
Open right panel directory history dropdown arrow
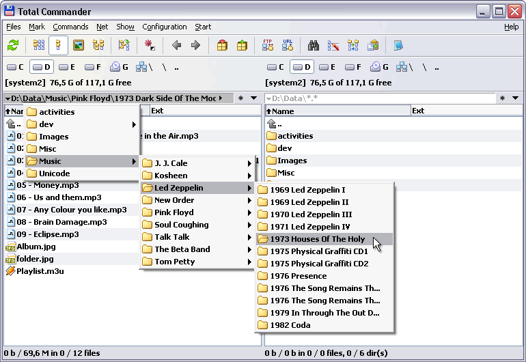[x=516, y=98]
